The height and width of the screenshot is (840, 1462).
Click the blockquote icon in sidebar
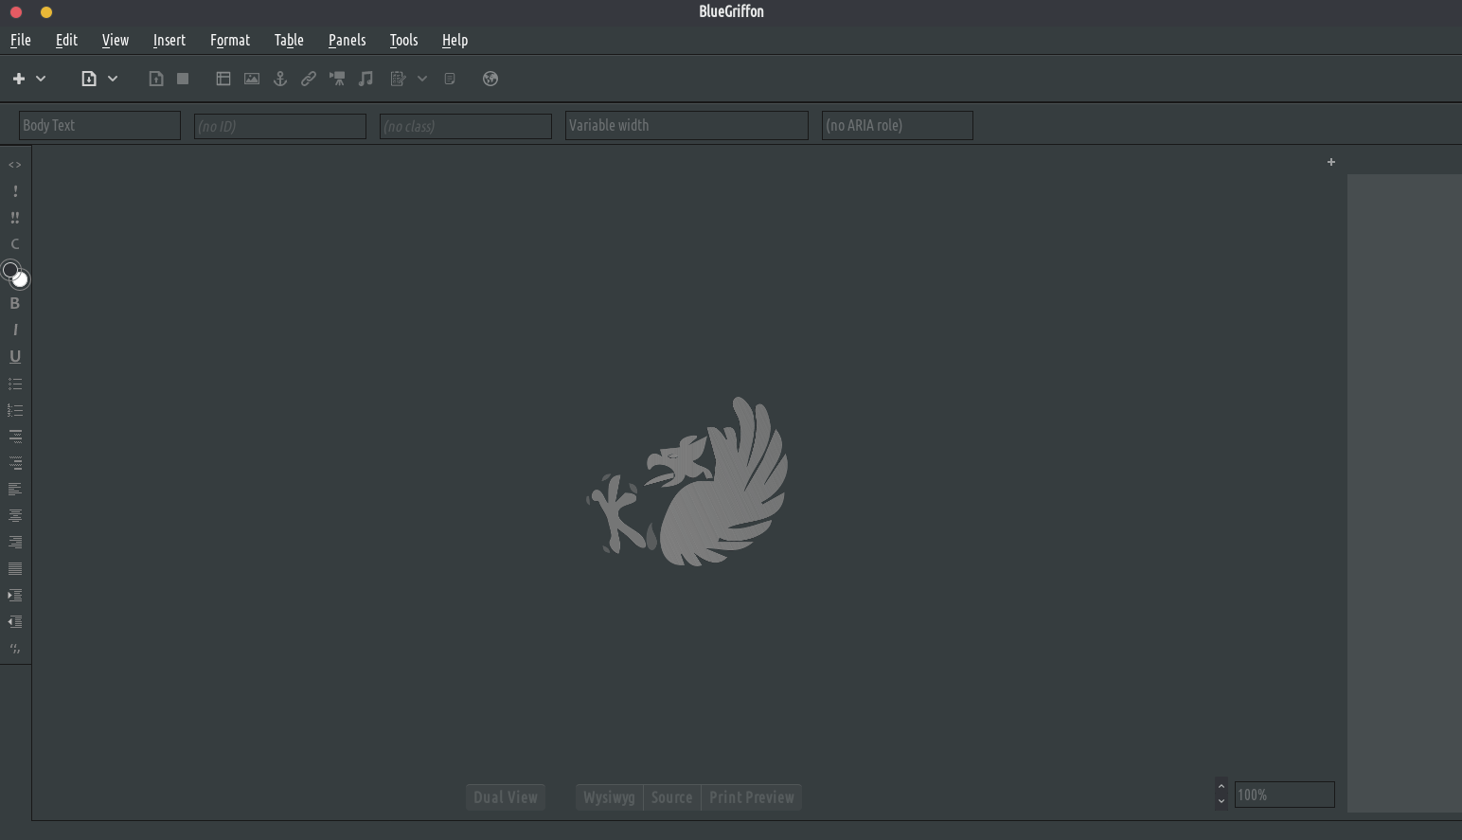coord(15,649)
